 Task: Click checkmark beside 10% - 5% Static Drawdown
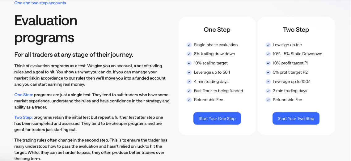(268, 54)
